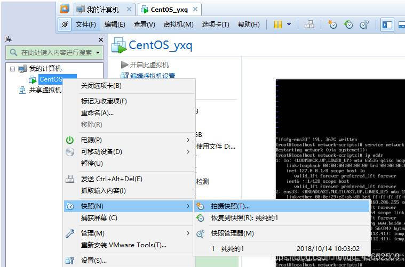Viewport: 405px width, 267px height.
Task: Open the 快照(N) submenu
Action: tap(129, 206)
